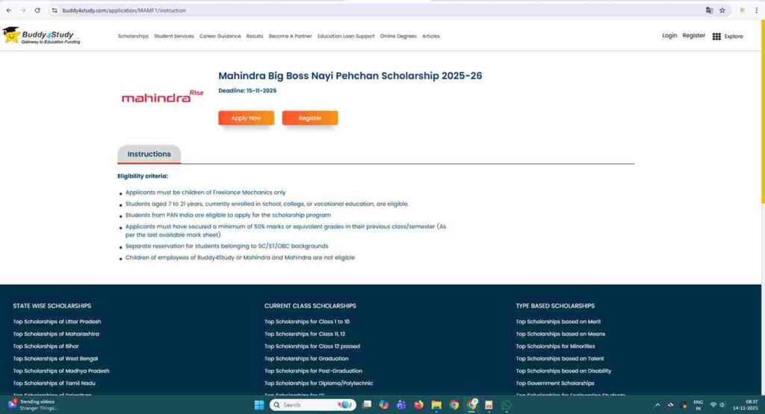Screen dimensions: 765x414
Task: Click the taskbar Search box
Action: click(313, 405)
